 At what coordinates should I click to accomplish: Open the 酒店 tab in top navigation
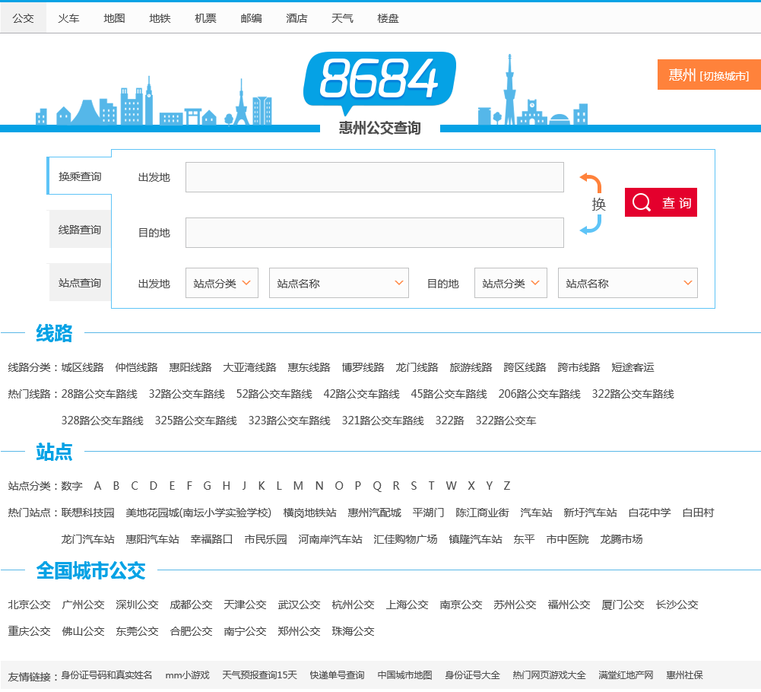coord(296,18)
